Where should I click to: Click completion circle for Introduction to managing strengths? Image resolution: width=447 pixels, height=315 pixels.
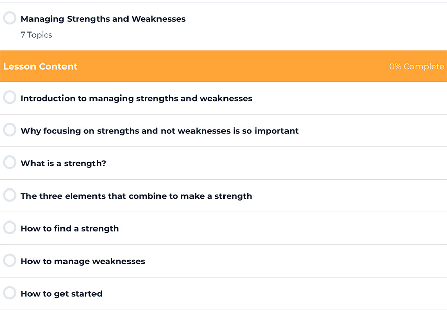tap(10, 97)
